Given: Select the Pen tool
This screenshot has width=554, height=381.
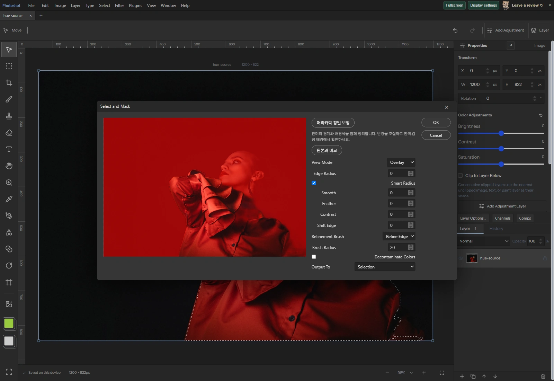Looking at the screenshot, I should pos(9,216).
